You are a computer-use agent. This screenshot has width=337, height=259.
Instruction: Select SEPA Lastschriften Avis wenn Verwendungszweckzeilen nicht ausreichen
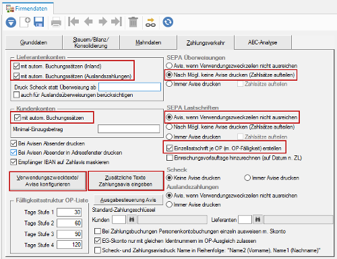[169, 117]
